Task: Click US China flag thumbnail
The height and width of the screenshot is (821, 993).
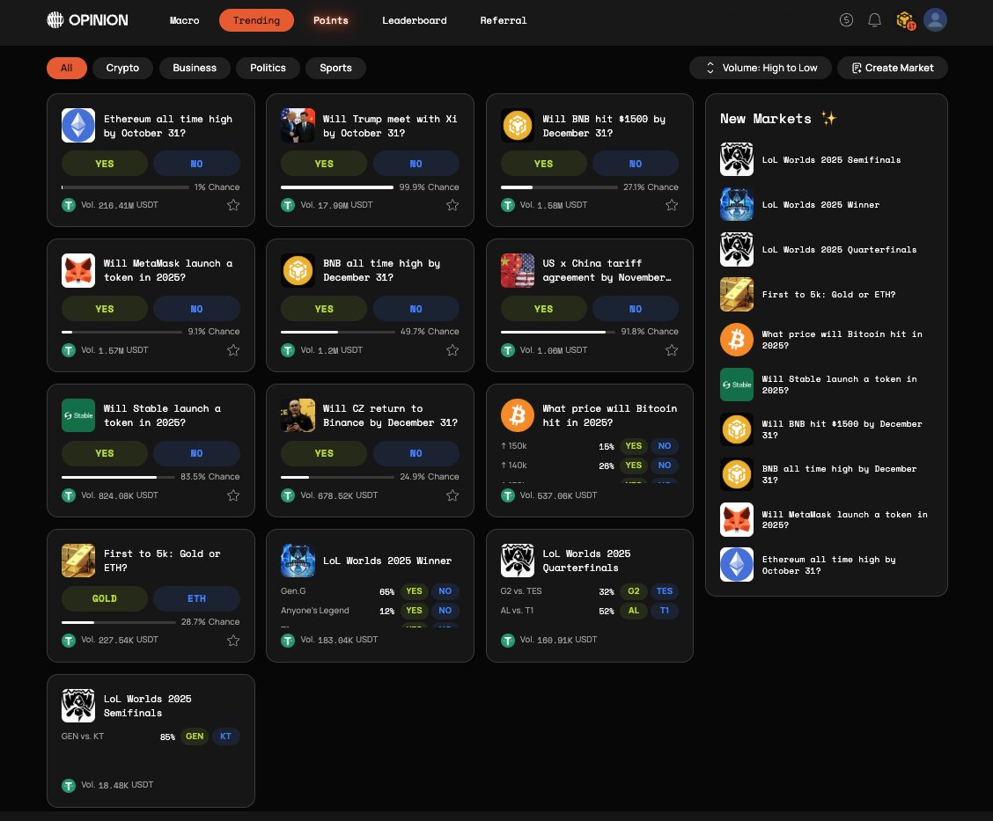Action: tap(518, 270)
